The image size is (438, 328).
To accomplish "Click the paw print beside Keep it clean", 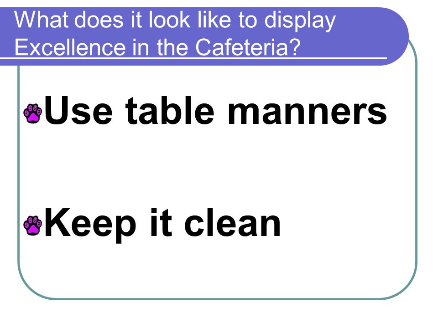I will pyautogui.click(x=33, y=225).
